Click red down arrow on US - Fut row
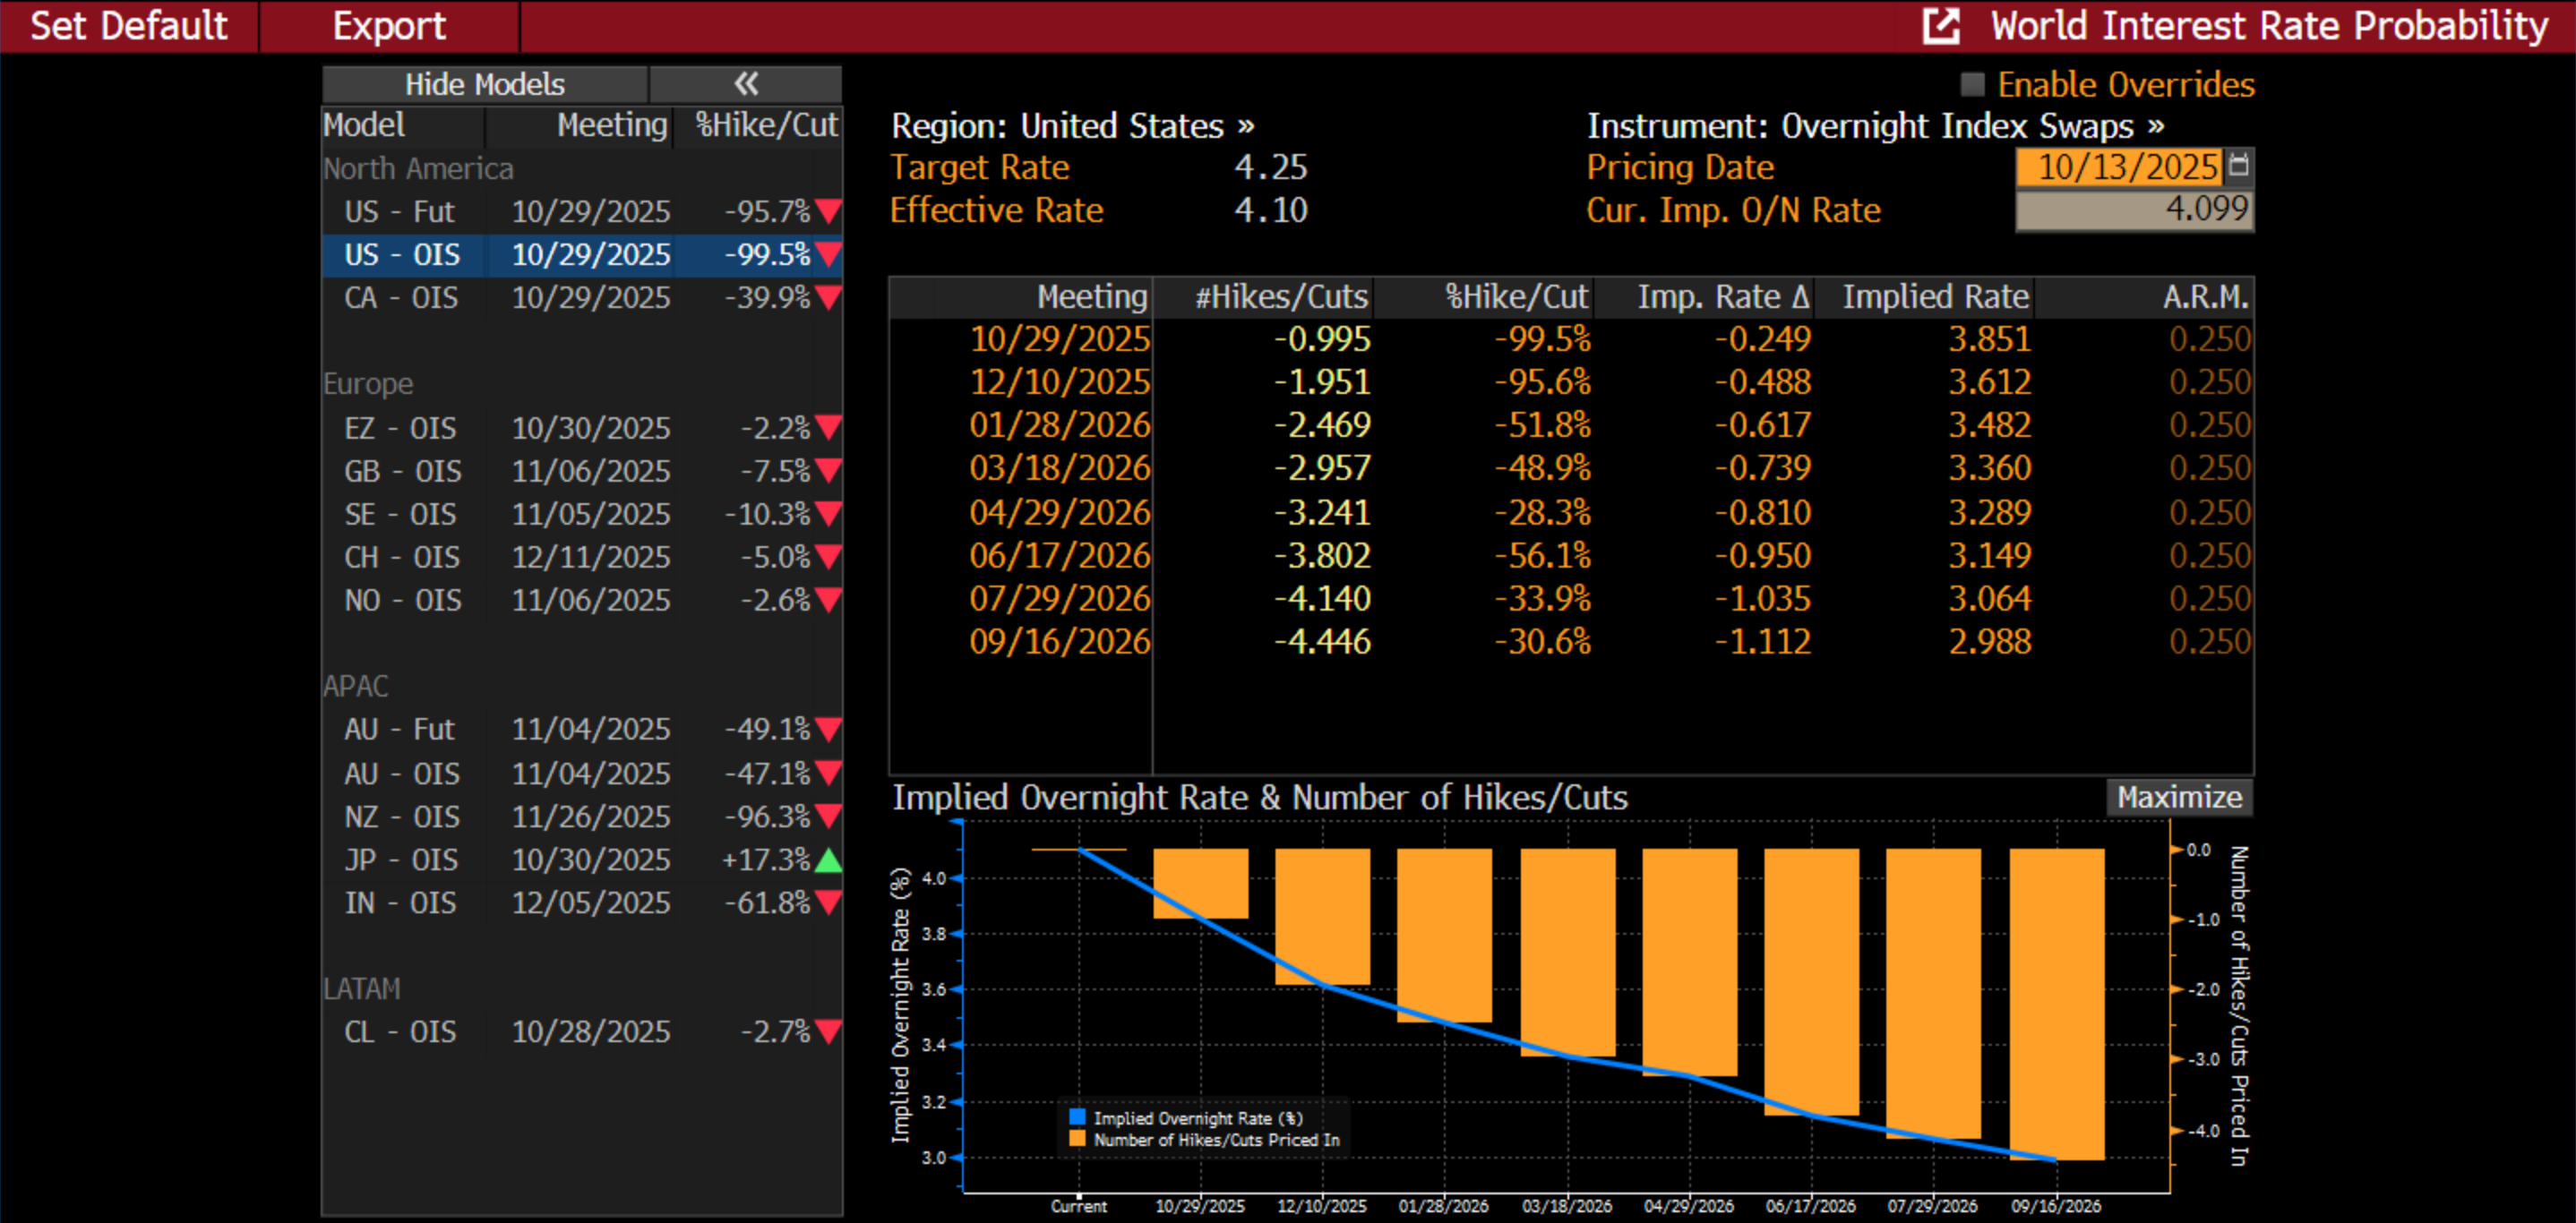2576x1223 pixels. [828, 212]
